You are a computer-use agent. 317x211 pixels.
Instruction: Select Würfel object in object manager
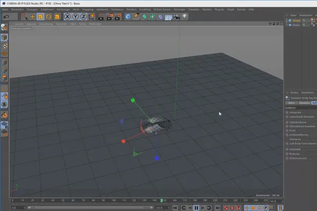click(x=296, y=21)
